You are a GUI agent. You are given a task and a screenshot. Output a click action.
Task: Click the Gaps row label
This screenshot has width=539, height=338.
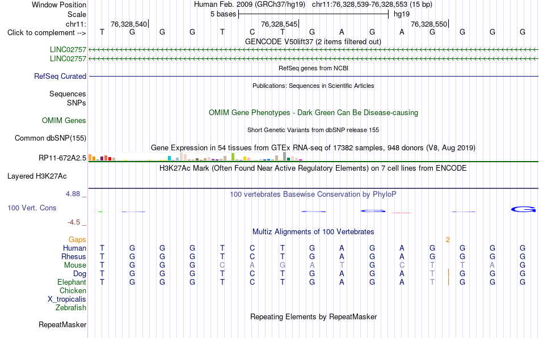coord(77,240)
